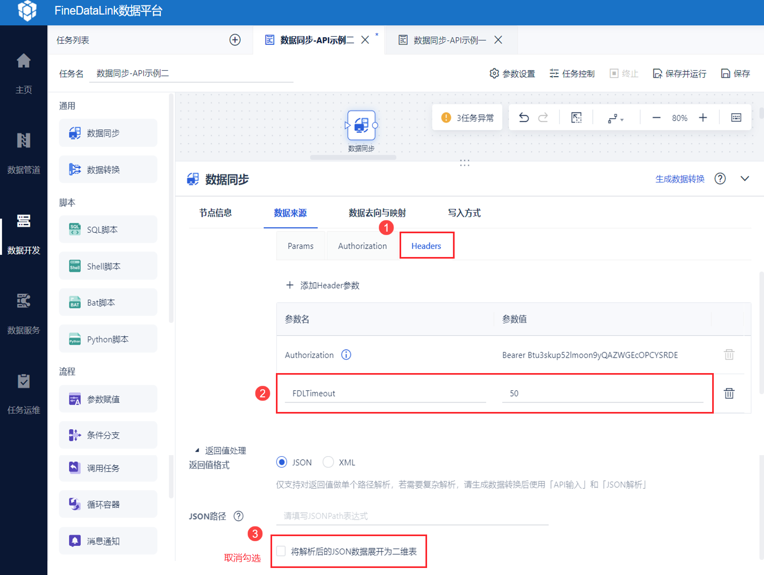
Task: Select XML return format
Action: (x=328, y=462)
